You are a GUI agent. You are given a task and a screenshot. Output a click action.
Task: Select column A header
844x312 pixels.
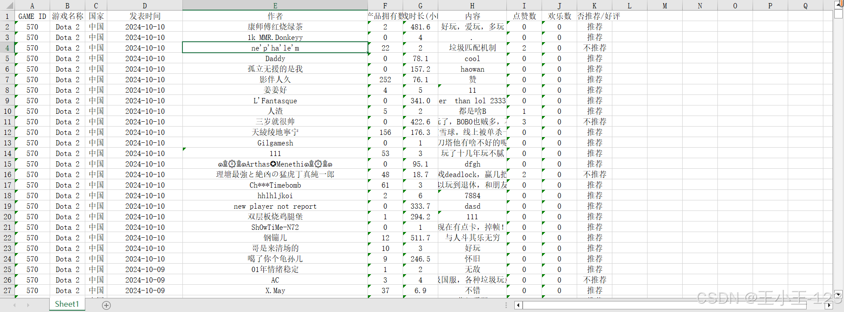[x=32, y=5]
